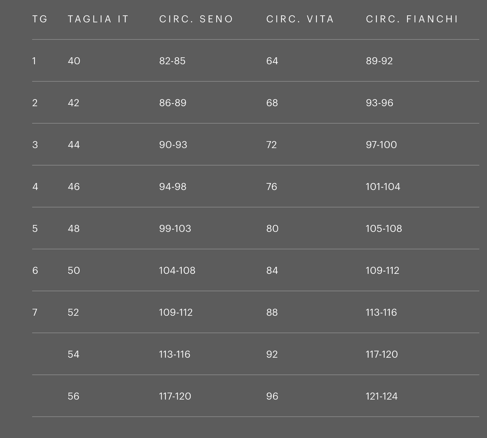Viewport: 487px width, 438px height.
Task: Select bust measurement 99-103
Action: [175, 229]
